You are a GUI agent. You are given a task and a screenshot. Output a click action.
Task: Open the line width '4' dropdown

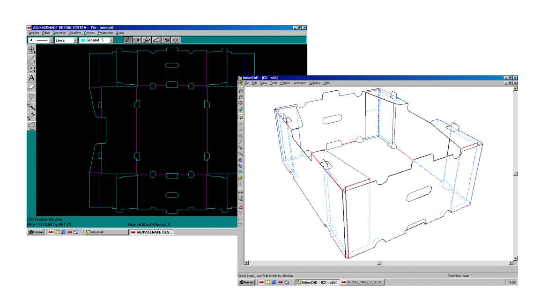[51, 40]
